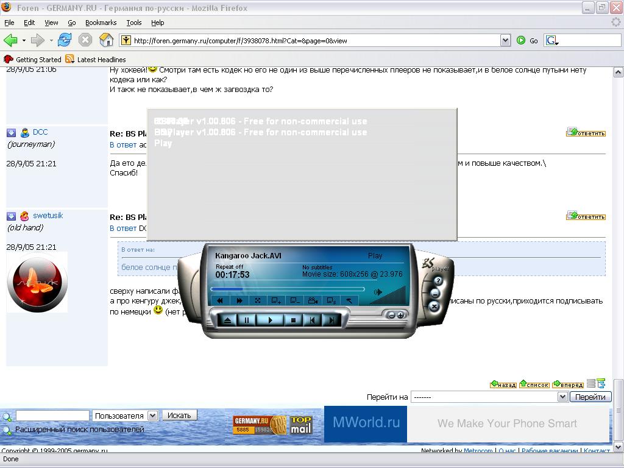Click the camera capture icon in BS Player
This screenshot has height=468, width=624.
pos(313,300)
